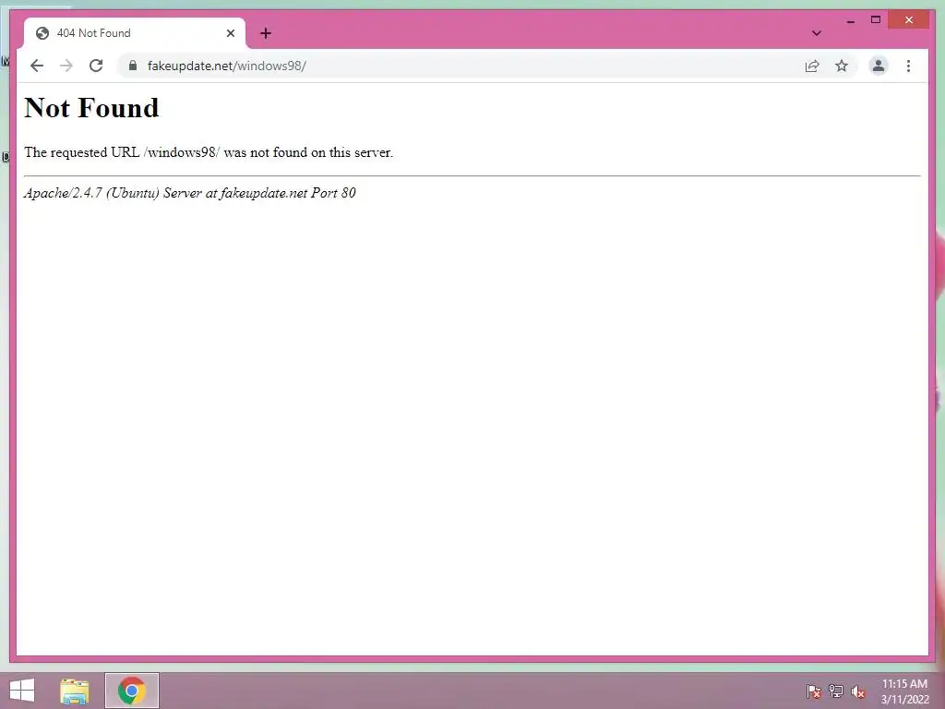
Task: Click the 'Apache/2.4.7 (Ubuntu) Server' footer text
Action: coord(113,193)
